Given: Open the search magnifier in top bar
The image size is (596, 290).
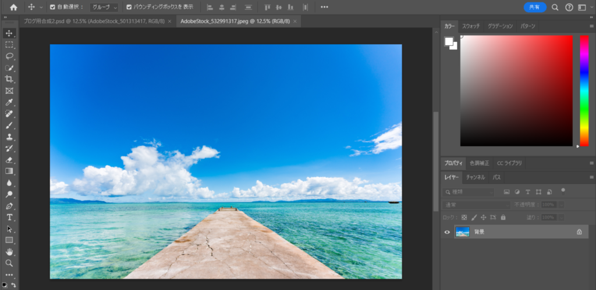Looking at the screenshot, I should pos(555,7).
